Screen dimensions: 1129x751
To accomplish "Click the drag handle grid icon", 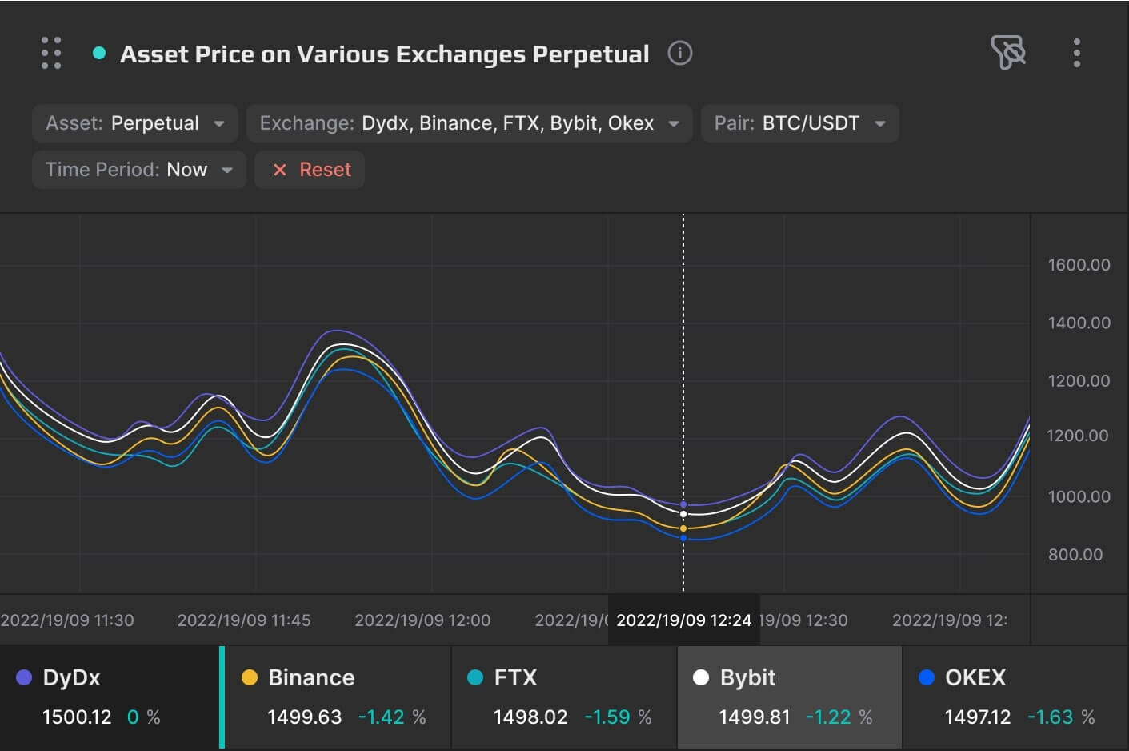I will coord(51,53).
